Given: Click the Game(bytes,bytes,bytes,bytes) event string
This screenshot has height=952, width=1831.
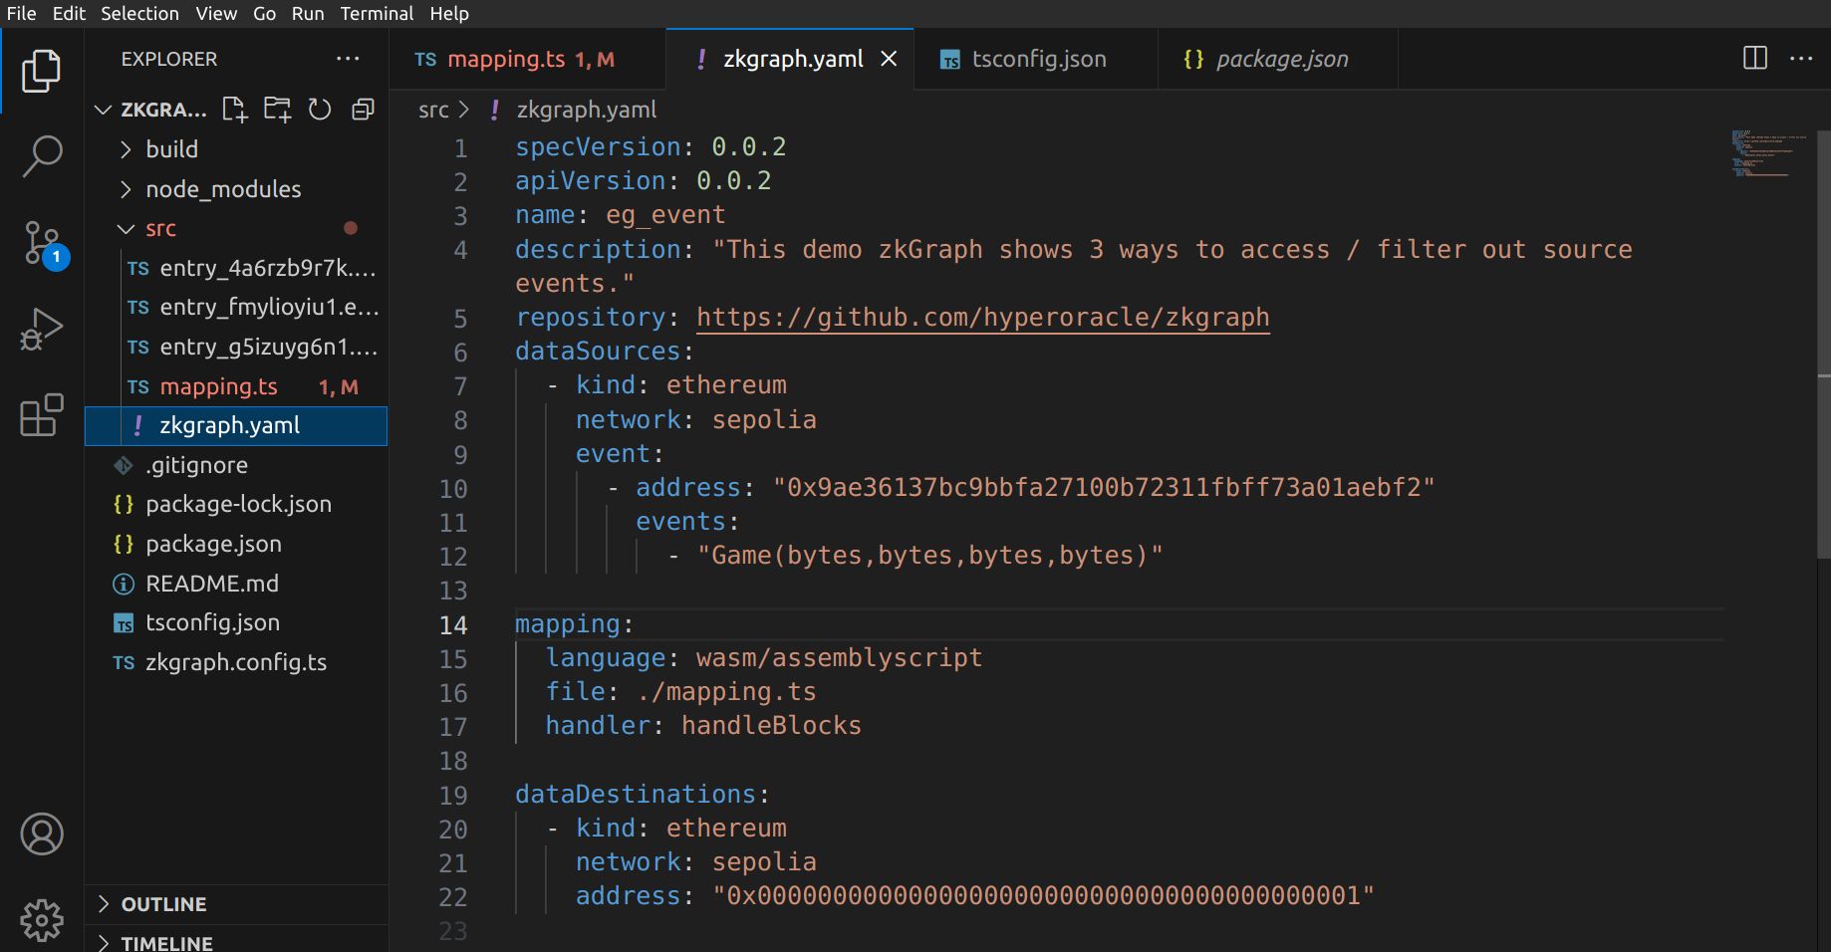Looking at the screenshot, I should (929, 556).
